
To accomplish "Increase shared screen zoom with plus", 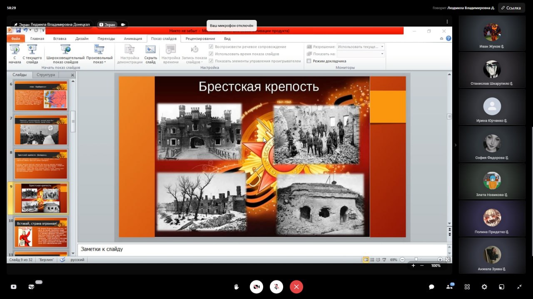I will pyautogui.click(x=413, y=265).
